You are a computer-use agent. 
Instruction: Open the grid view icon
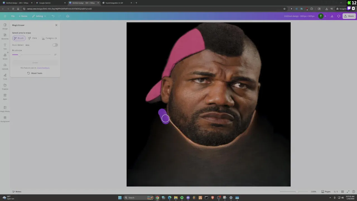[342, 192]
